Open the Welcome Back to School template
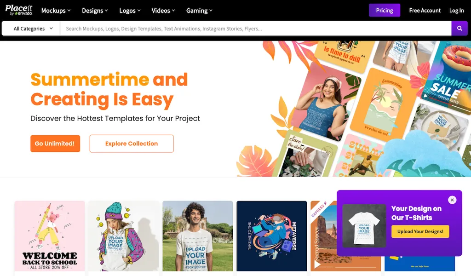The image size is (471, 276). click(x=50, y=236)
